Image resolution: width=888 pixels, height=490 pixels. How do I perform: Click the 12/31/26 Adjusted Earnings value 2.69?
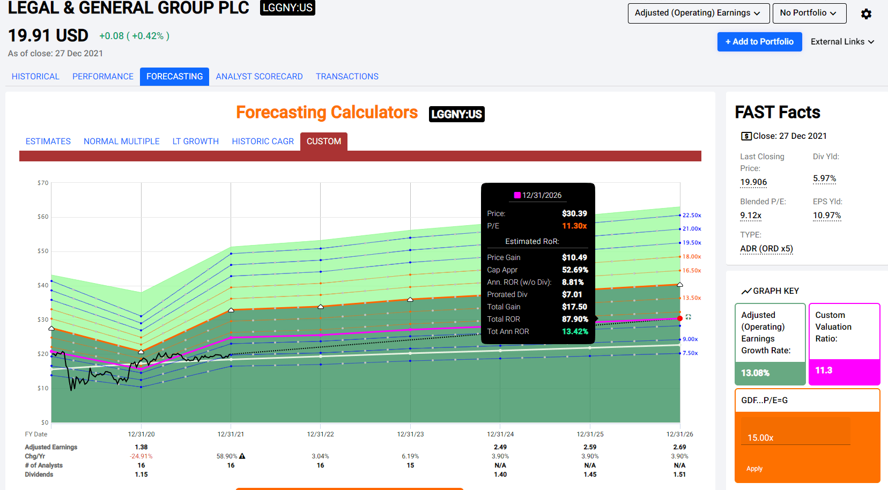tap(679, 447)
